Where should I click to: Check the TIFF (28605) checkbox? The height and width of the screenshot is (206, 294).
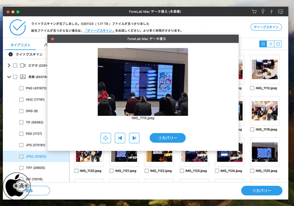[22, 168]
